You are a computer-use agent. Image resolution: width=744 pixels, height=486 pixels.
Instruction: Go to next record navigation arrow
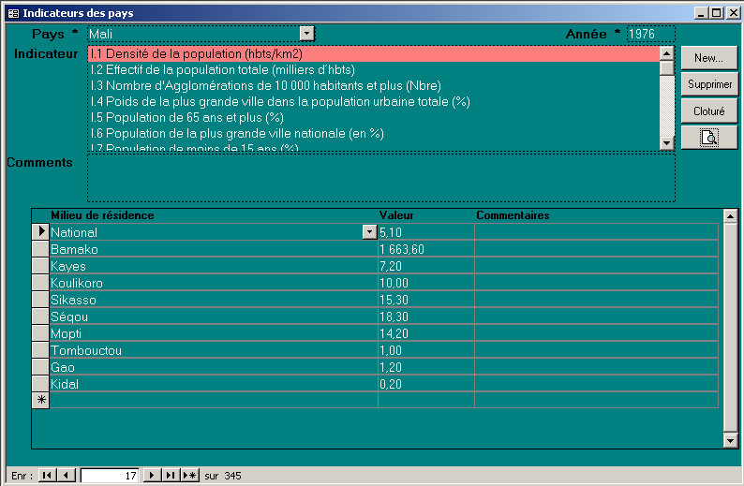153,476
